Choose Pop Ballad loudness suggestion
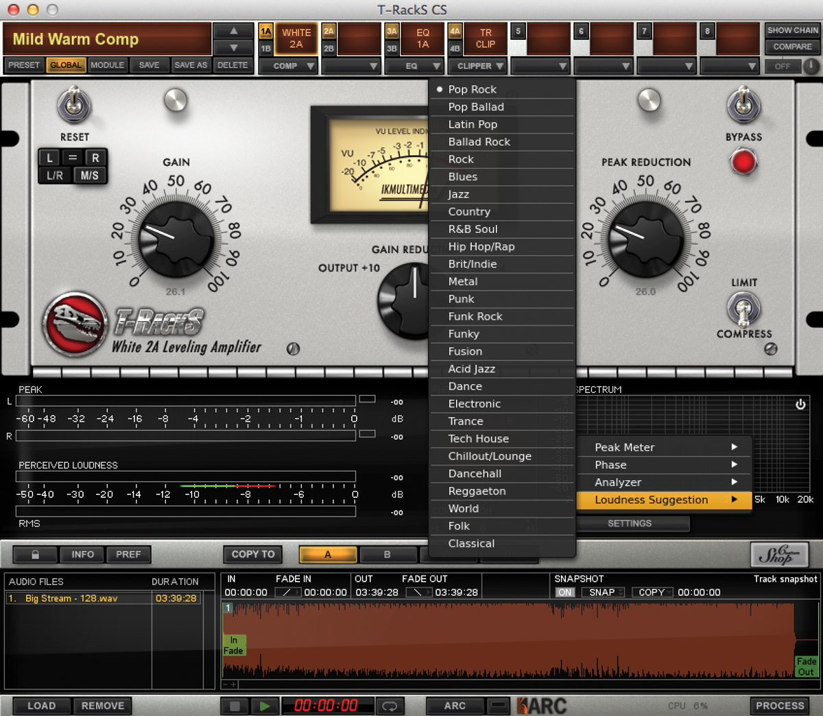Screen dimensions: 823x716 [502, 107]
